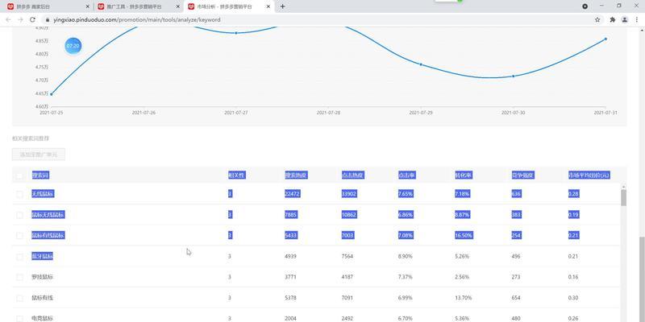This screenshot has width=645, height=322.
Task: Close the 推广工具 tab
Action: tap(177, 6)
